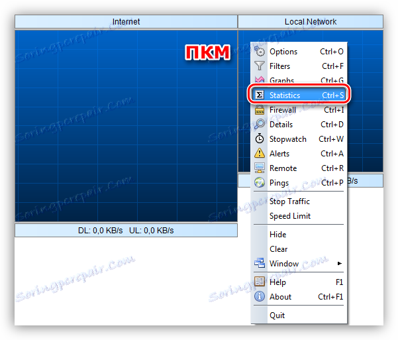The image size is (398, 340).
Task: Select Filters menu entry
Action: pyautogui.click(x=299, y=66)
